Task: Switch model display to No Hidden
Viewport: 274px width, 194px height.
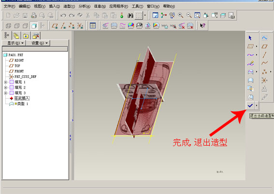Action: click(x=25, y=26)
